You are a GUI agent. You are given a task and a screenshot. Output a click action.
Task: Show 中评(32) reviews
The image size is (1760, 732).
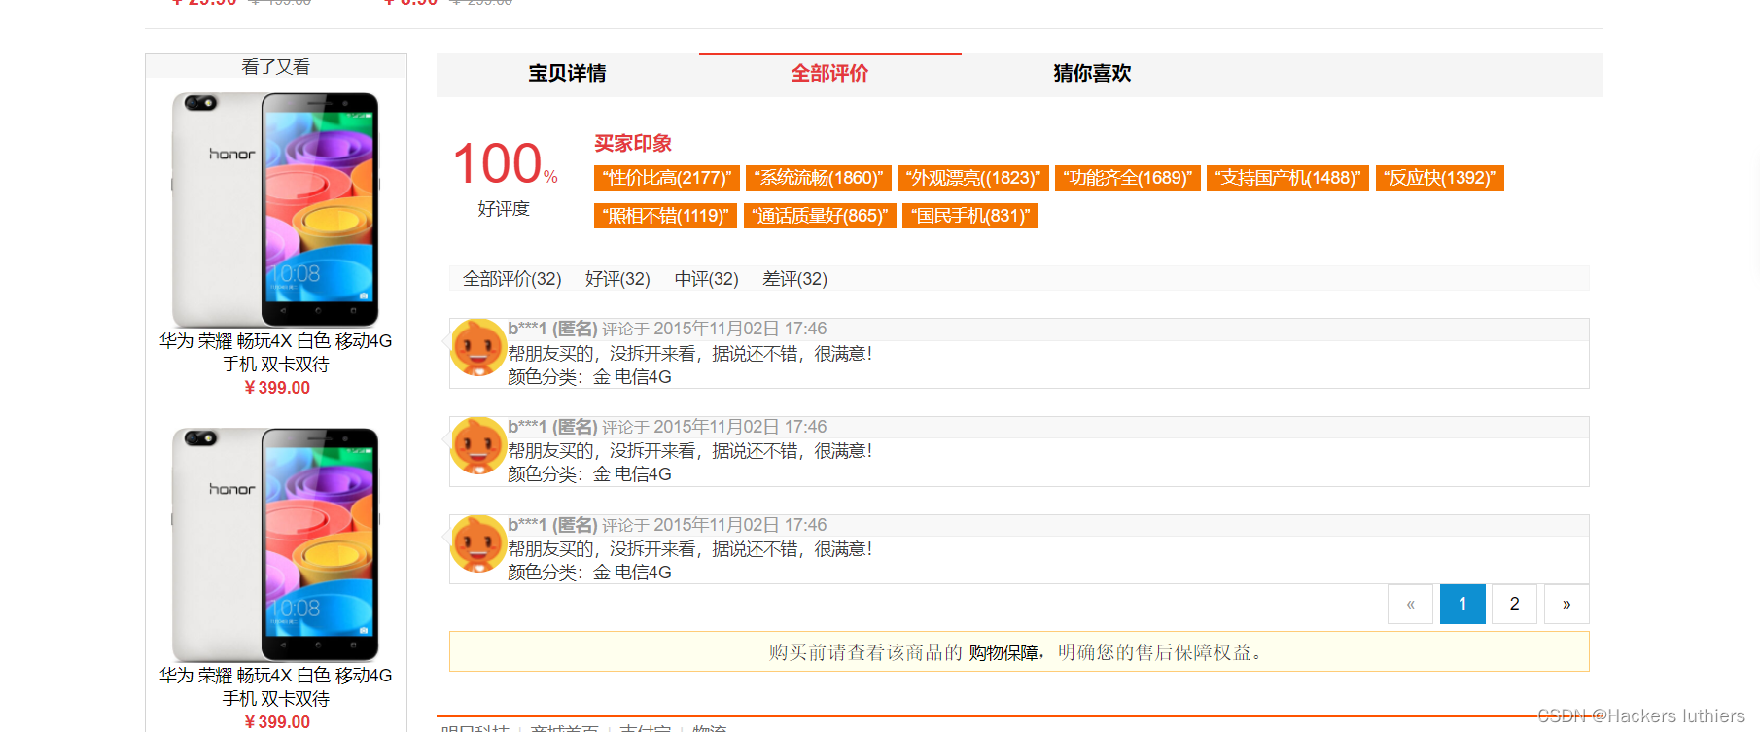tap(707, 279)
